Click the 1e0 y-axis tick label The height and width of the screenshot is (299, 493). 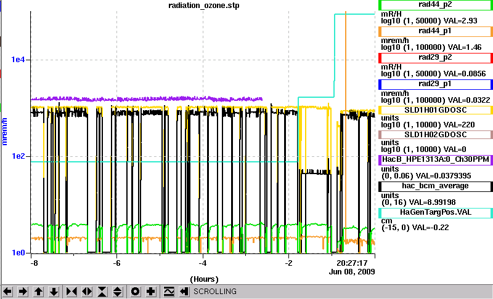18,253
